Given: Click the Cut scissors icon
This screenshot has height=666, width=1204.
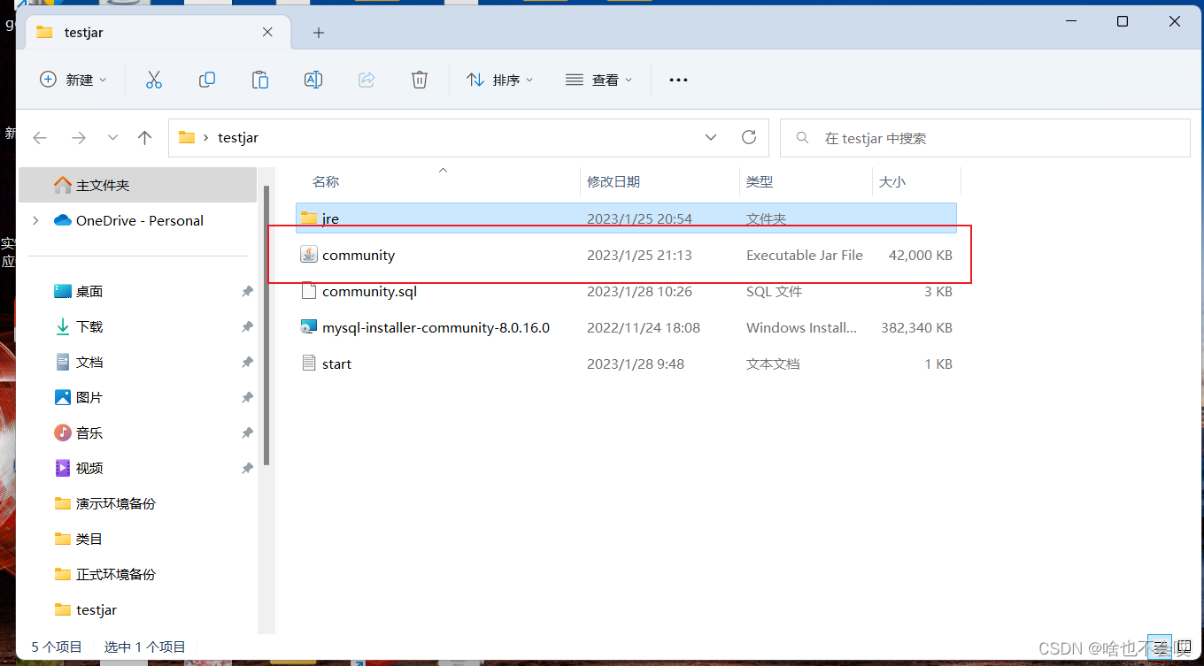Looking at the screenshot, I should (154, 80).
